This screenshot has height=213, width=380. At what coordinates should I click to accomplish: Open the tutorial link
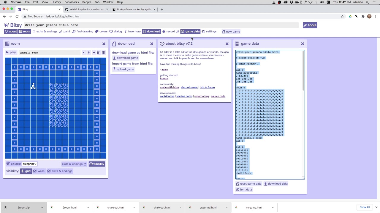point(164,78)
